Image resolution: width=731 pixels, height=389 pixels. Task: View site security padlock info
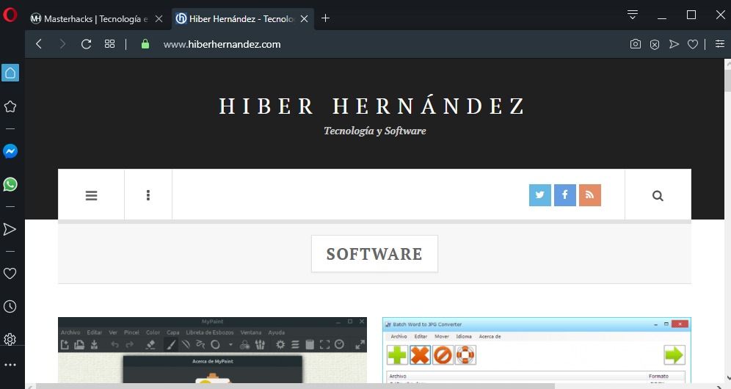coord(145,44)
